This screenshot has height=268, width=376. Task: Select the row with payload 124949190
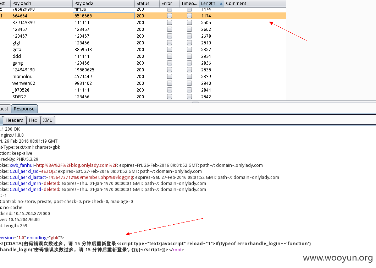coord(143,70)
